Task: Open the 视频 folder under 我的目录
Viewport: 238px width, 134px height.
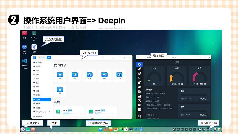Action: click(x=75, y=76)
